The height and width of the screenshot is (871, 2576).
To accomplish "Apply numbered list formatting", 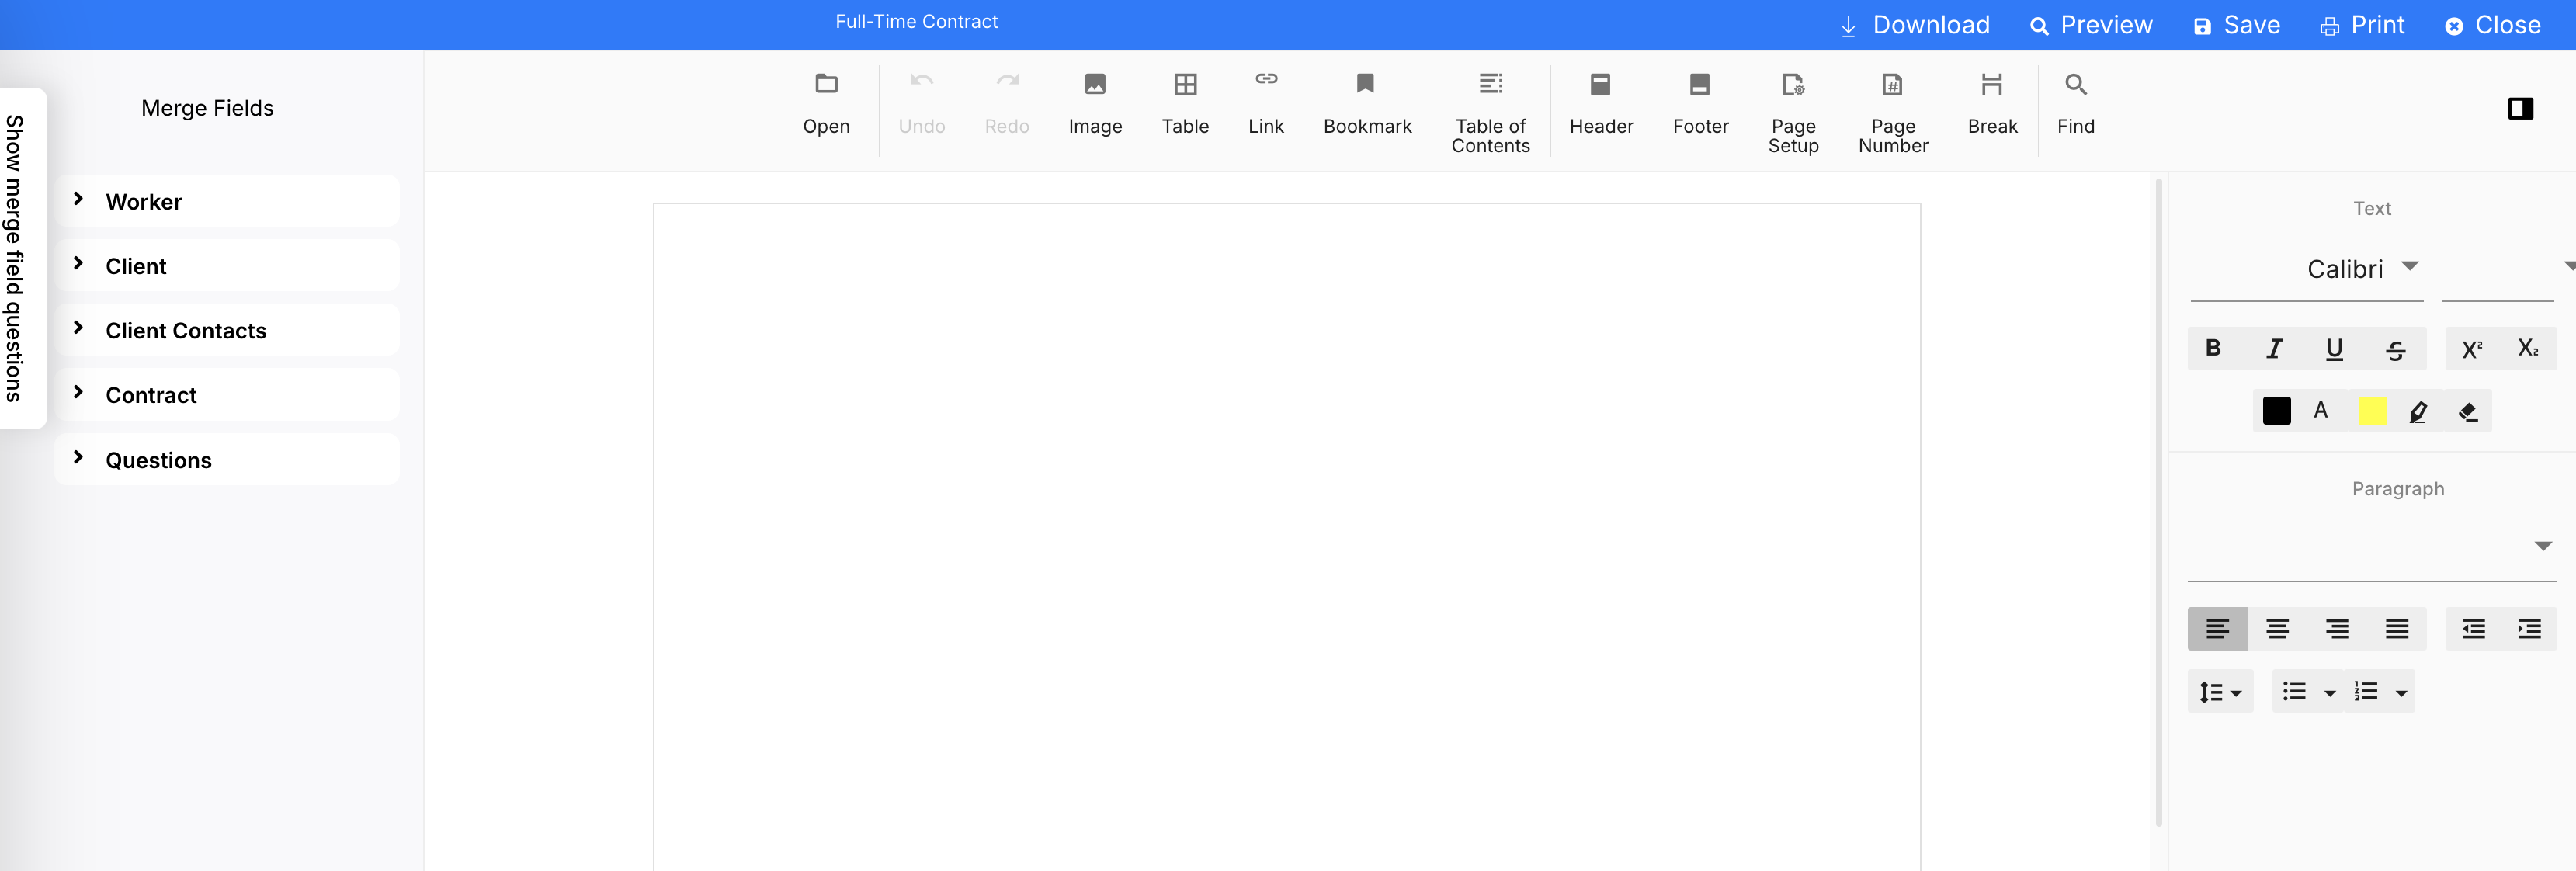I will pyautogui.click(x=2366, y=692).
